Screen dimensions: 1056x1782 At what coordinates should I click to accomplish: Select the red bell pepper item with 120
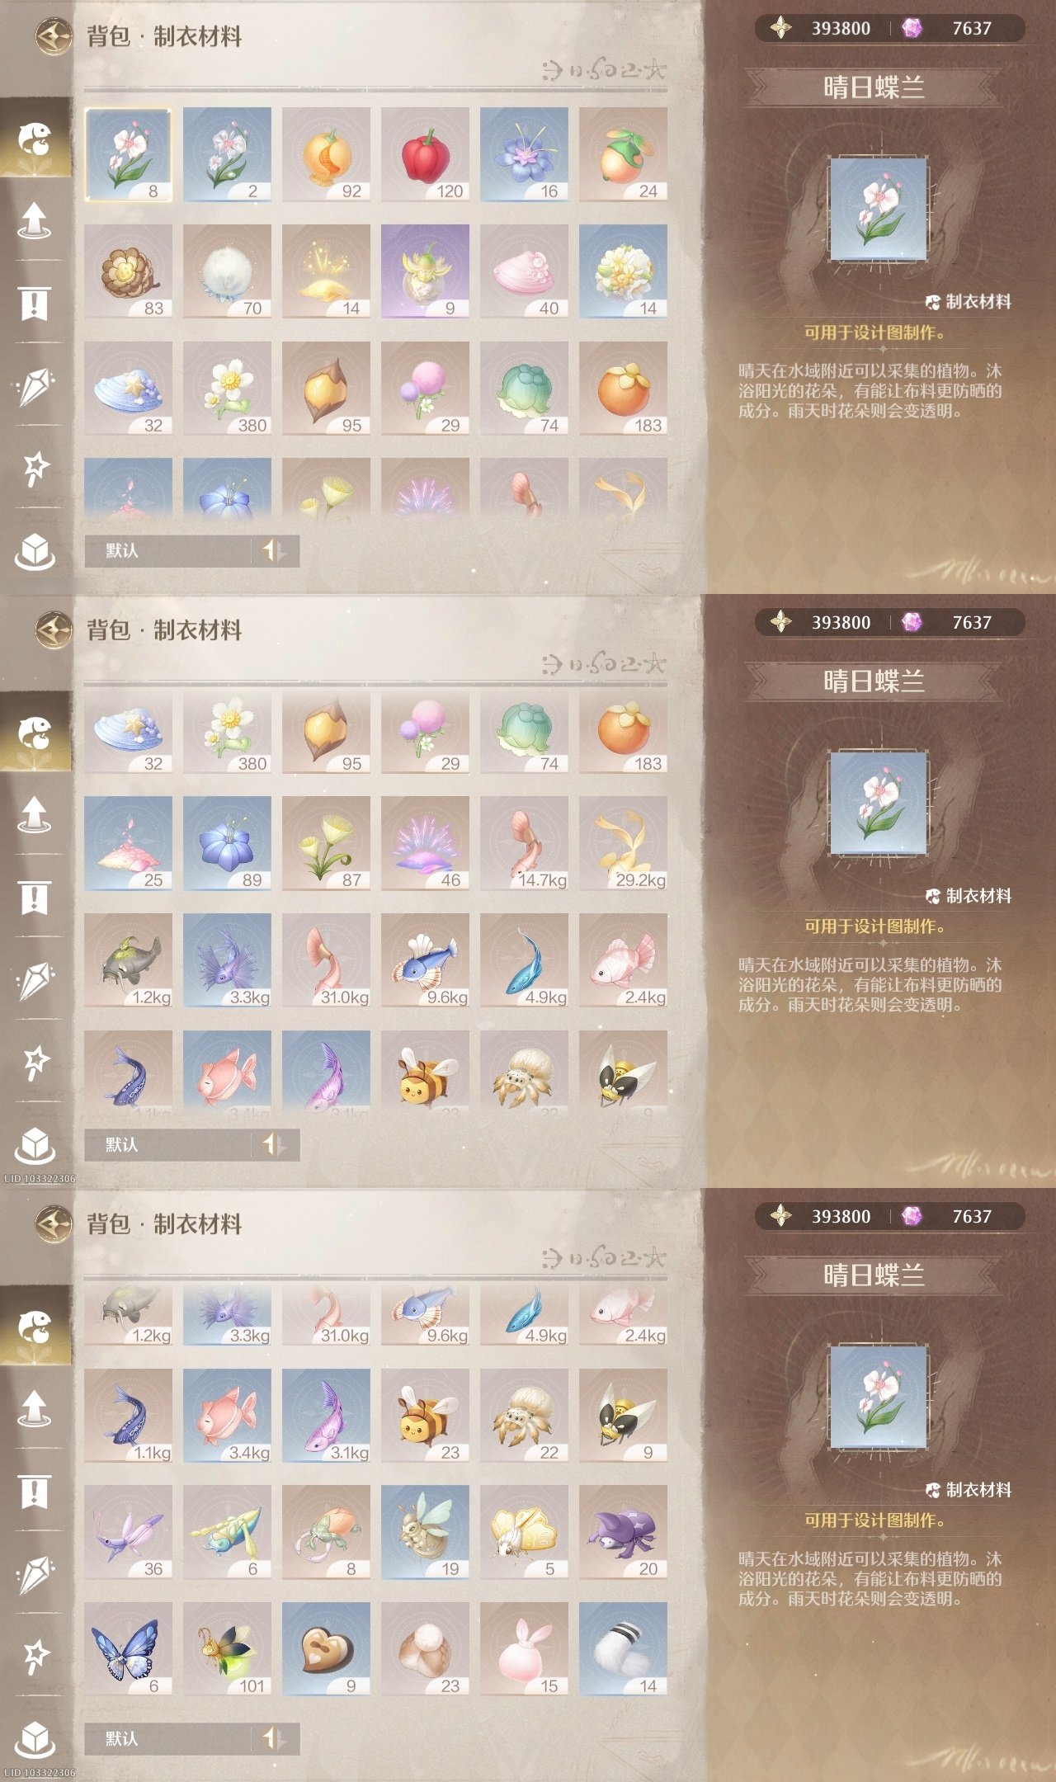tap(425, 154)
